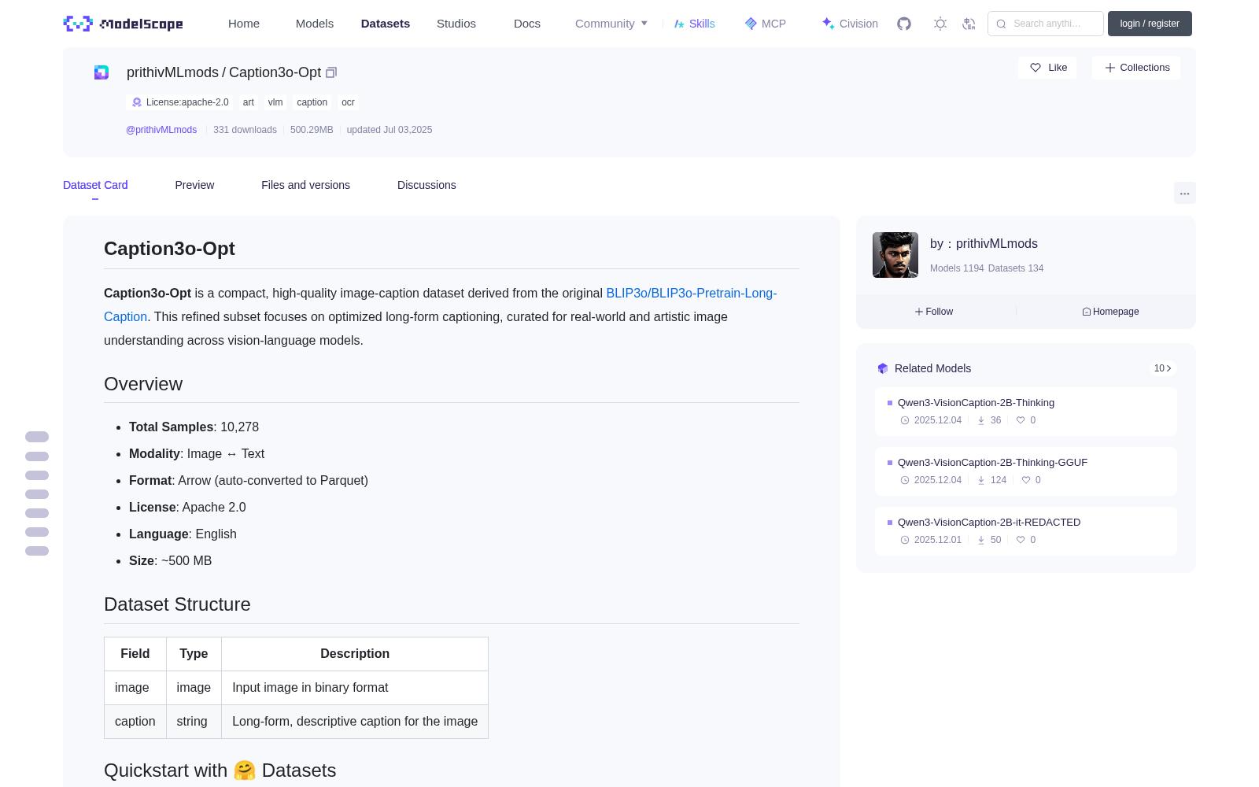The height and width of the screenshot is (787, 1259).
Task: Click the dataset avatar icon beside prithivMLmods
Action: click(x=102, y=72)
